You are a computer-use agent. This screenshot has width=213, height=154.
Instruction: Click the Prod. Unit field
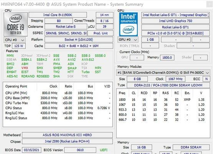pyautogui.click(x=101, y=33)
